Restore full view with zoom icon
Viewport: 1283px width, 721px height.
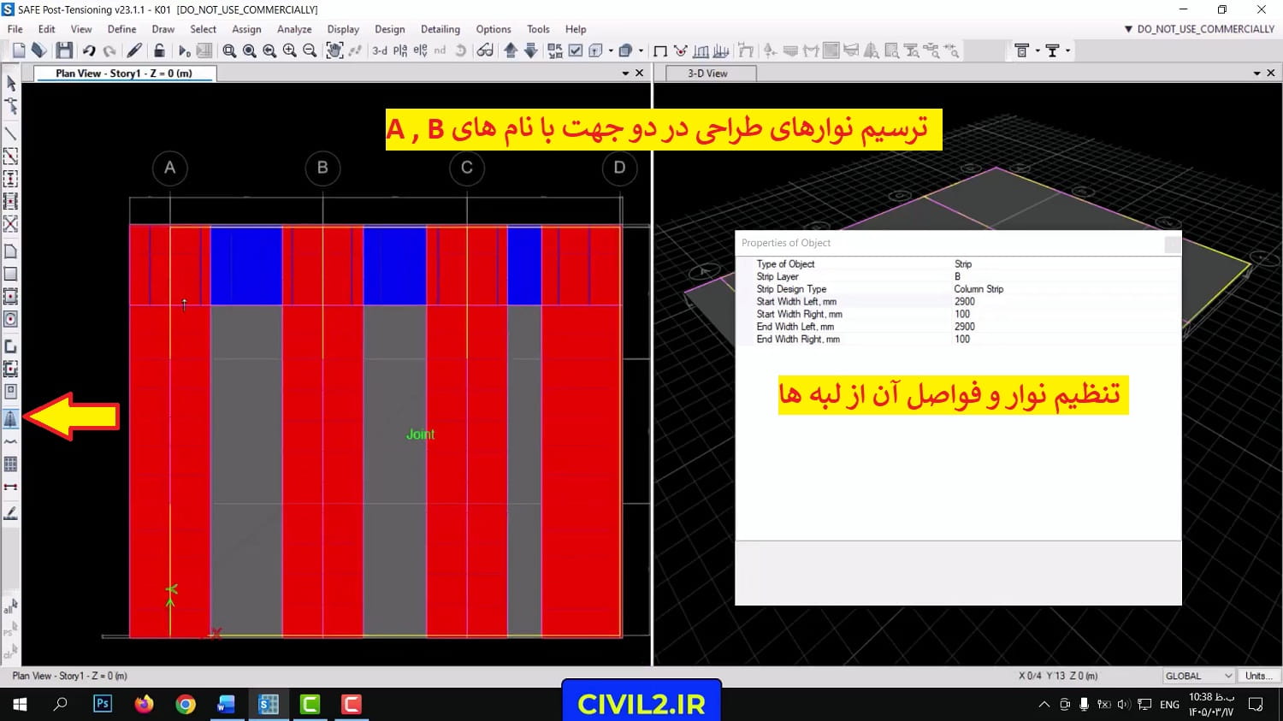[250, 50]
